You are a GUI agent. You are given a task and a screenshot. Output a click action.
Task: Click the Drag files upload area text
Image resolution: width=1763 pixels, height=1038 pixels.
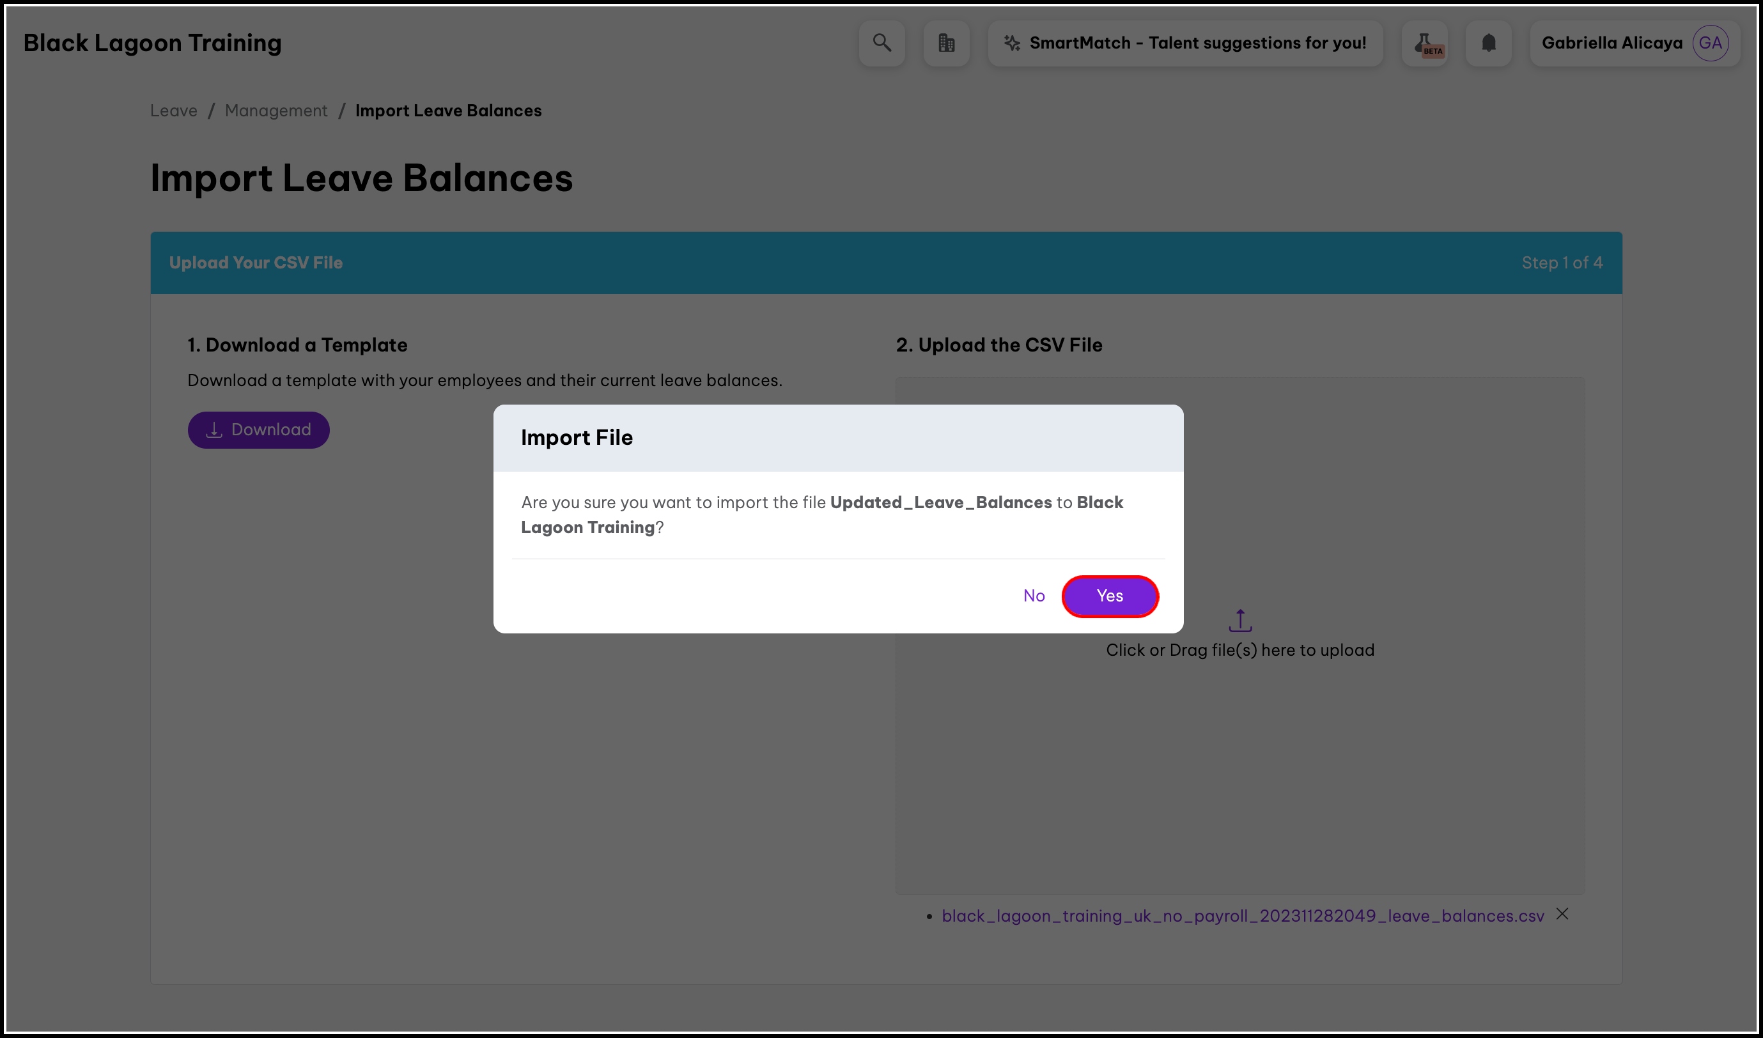coord(1239,650)
